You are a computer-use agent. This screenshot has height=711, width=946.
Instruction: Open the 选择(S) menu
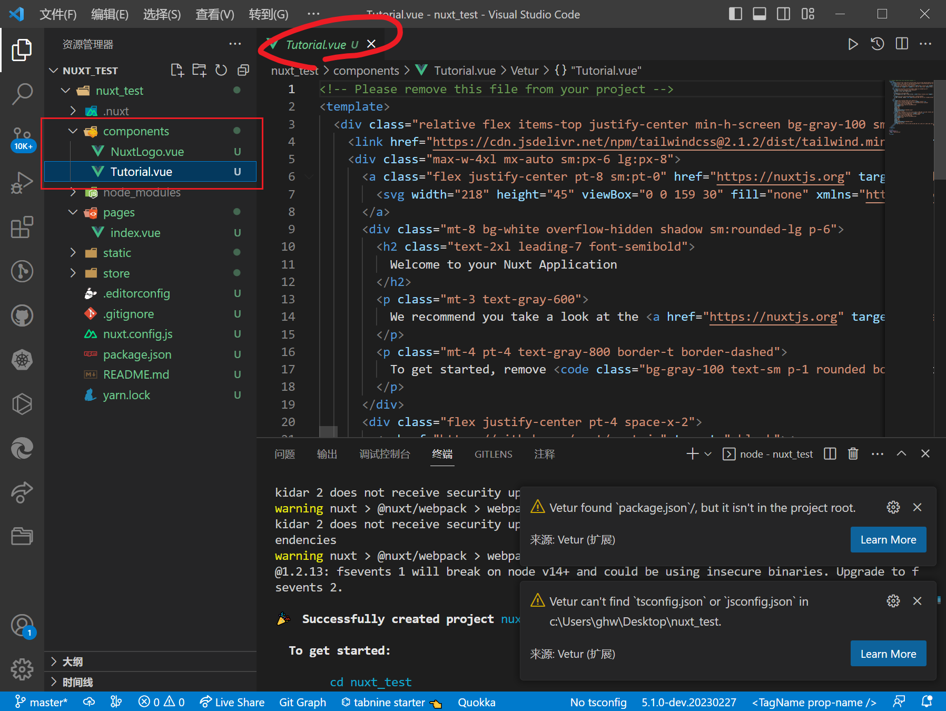[x=162, y=14]
